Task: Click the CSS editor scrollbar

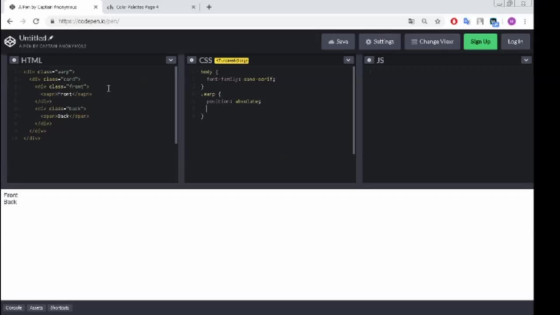Action: (353, 110)
